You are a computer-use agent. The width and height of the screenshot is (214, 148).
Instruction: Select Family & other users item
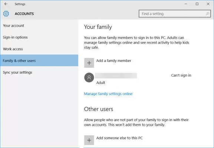click(x=39, y=60)
